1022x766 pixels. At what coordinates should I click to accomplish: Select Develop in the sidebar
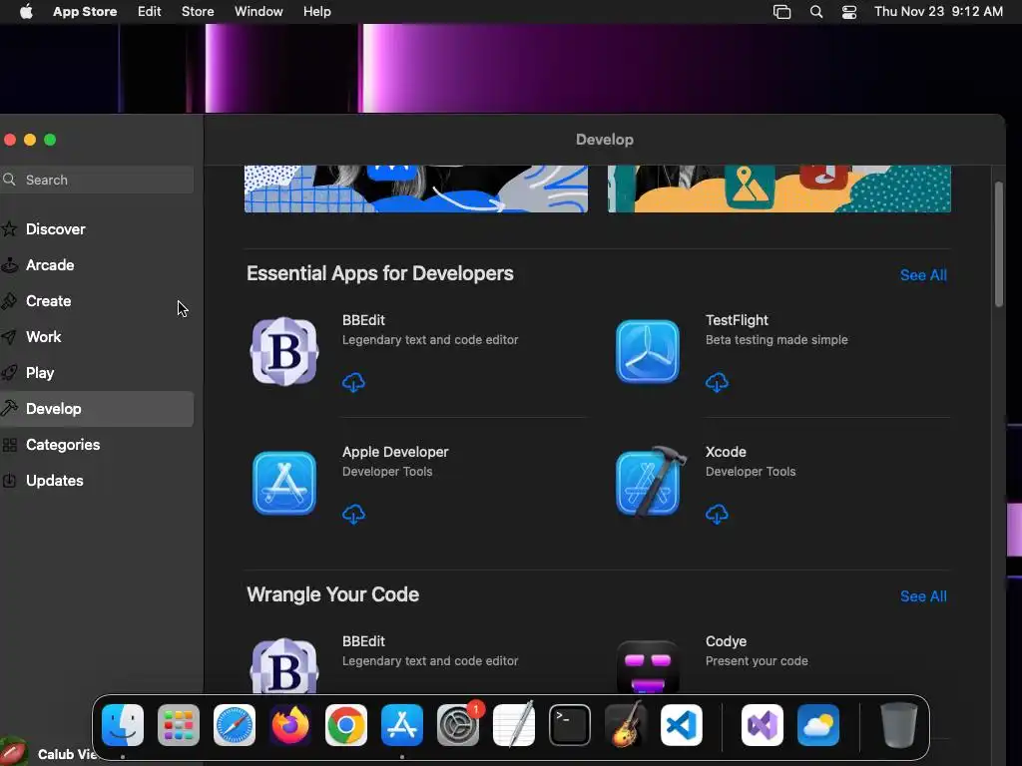point(97,409)
